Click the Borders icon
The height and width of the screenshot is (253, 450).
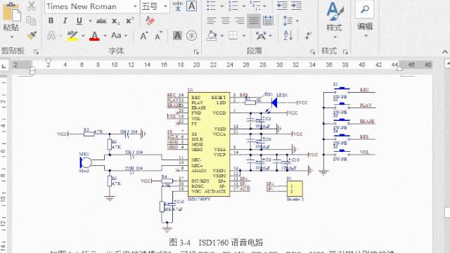click(x=233, y=36)
